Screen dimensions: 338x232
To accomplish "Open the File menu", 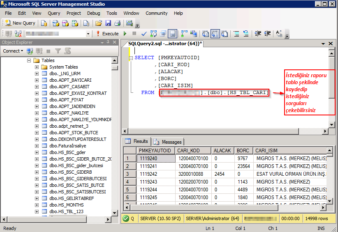I will click(8, 13).
